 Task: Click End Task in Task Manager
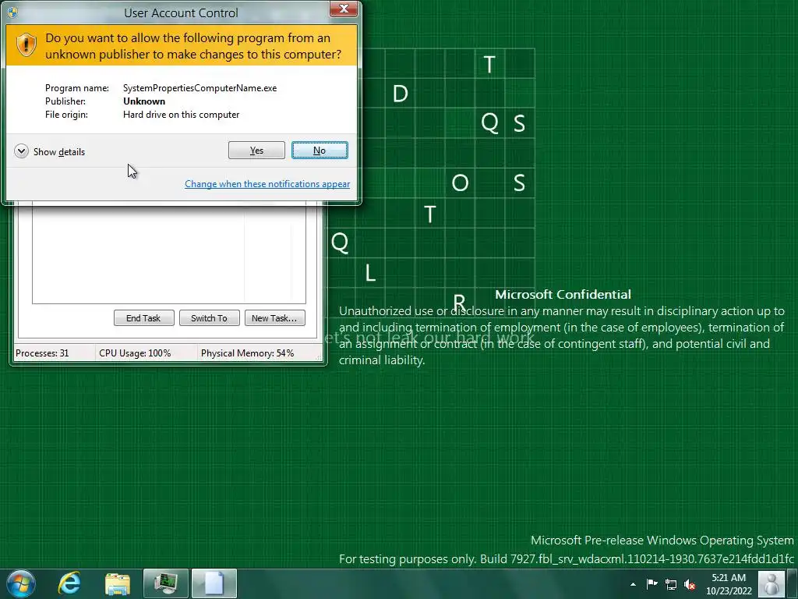click(143, 318)
